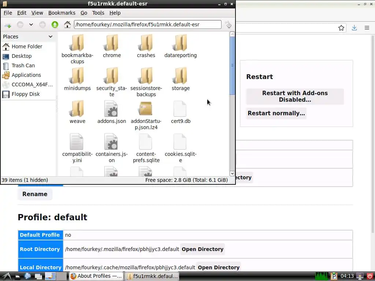Go to home folder via toolbar icon
Viewport: 375px width, 281px height.
point(67,25)
